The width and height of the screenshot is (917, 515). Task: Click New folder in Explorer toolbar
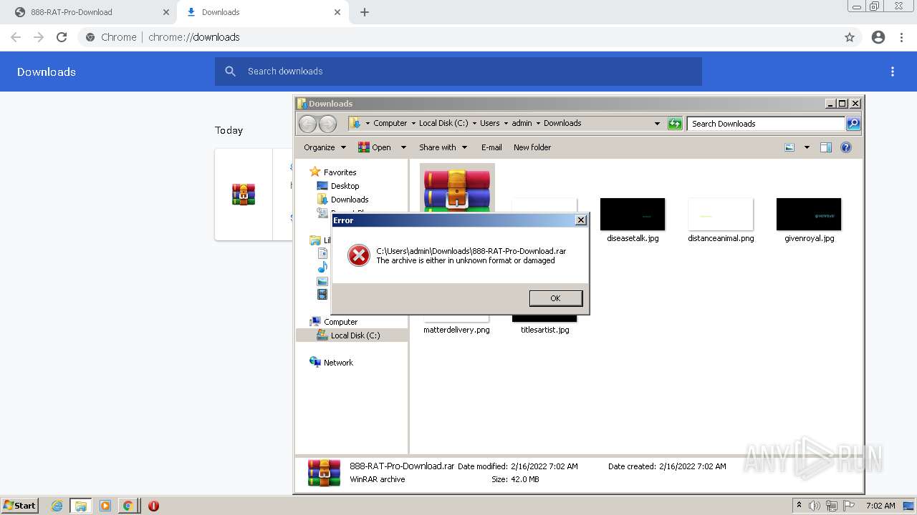[532, 147]
